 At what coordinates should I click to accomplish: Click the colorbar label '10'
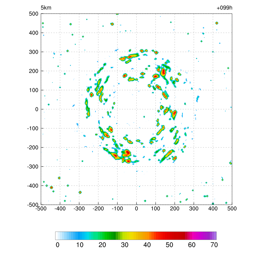click(80, 245)
